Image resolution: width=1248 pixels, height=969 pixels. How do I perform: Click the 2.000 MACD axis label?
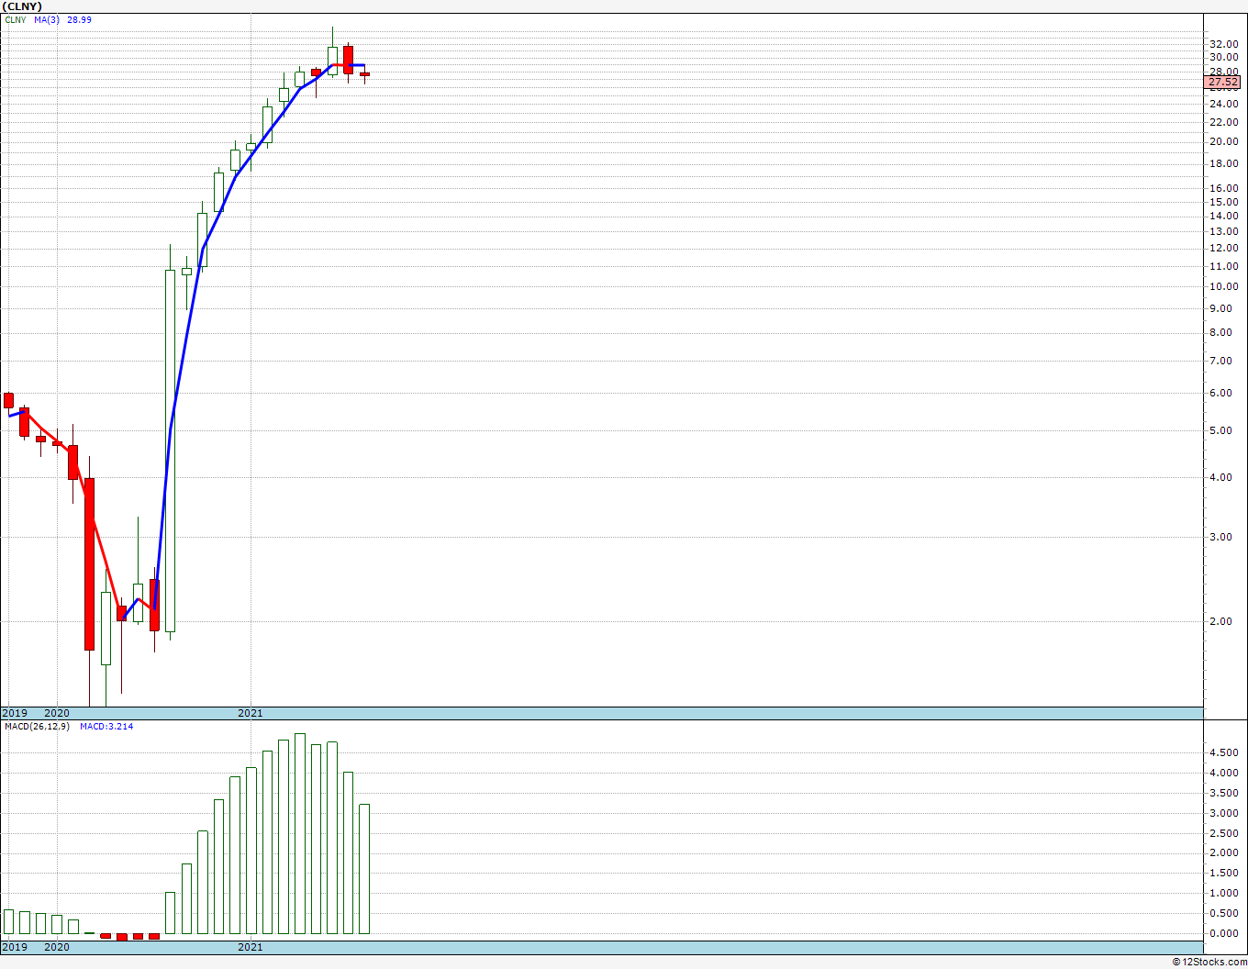pyautogui.click(x=1224, y=853)
